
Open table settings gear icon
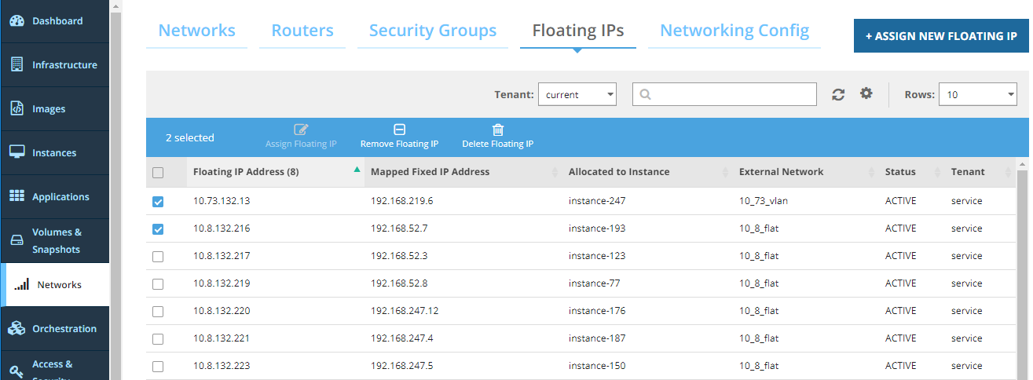coord(866,93)
